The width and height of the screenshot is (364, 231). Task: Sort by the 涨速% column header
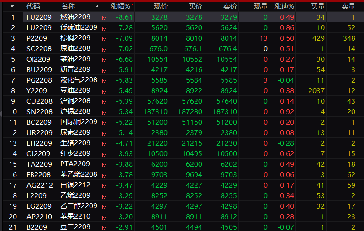[284, 6]
